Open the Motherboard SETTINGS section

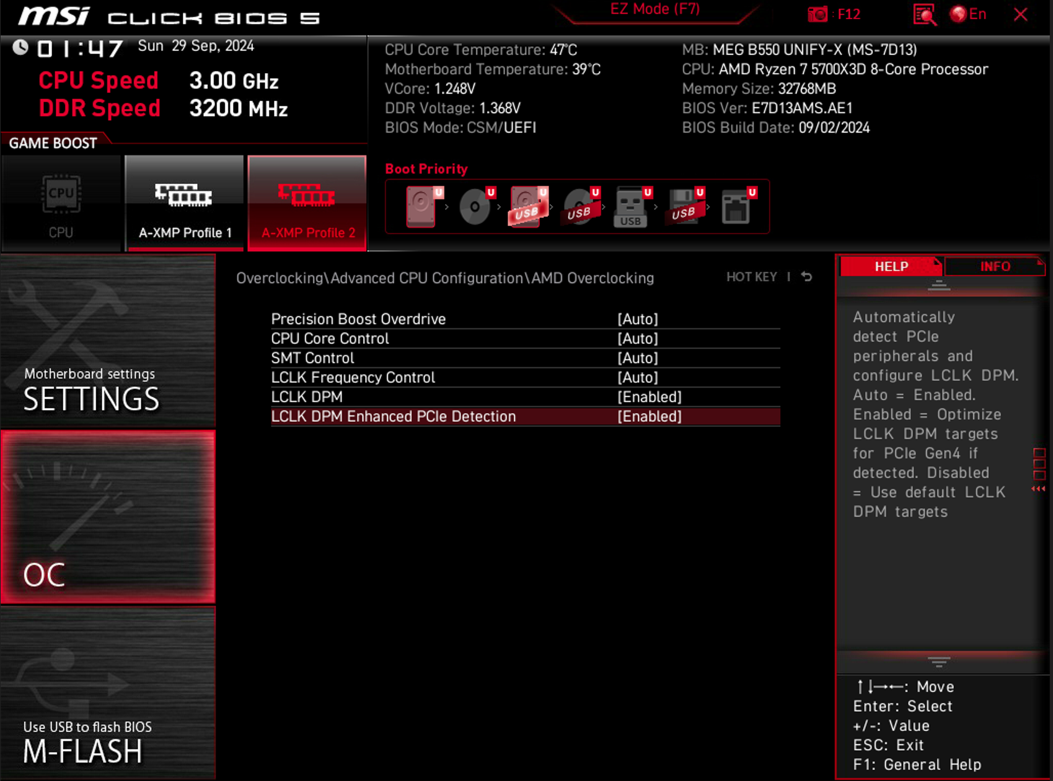pyautogui.click(x=108, y=341)
